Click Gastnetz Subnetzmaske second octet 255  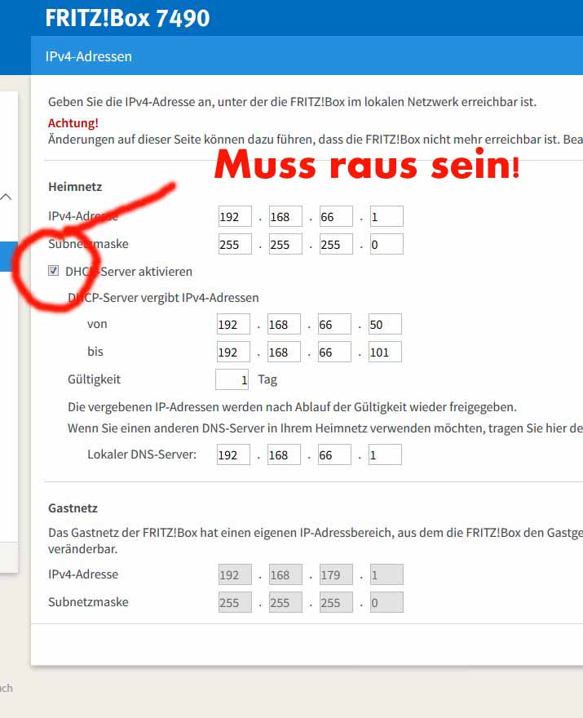[x=285, y=603]
